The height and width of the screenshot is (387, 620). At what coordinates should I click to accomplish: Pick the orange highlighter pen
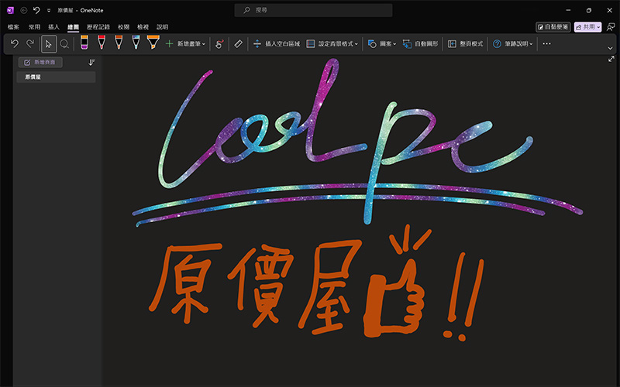[x=153, y=43]
